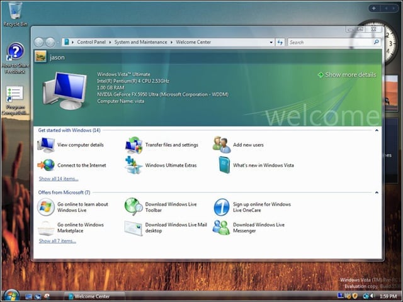Click the Windows Live Mail desktop envelope icon

pos(133,228)
